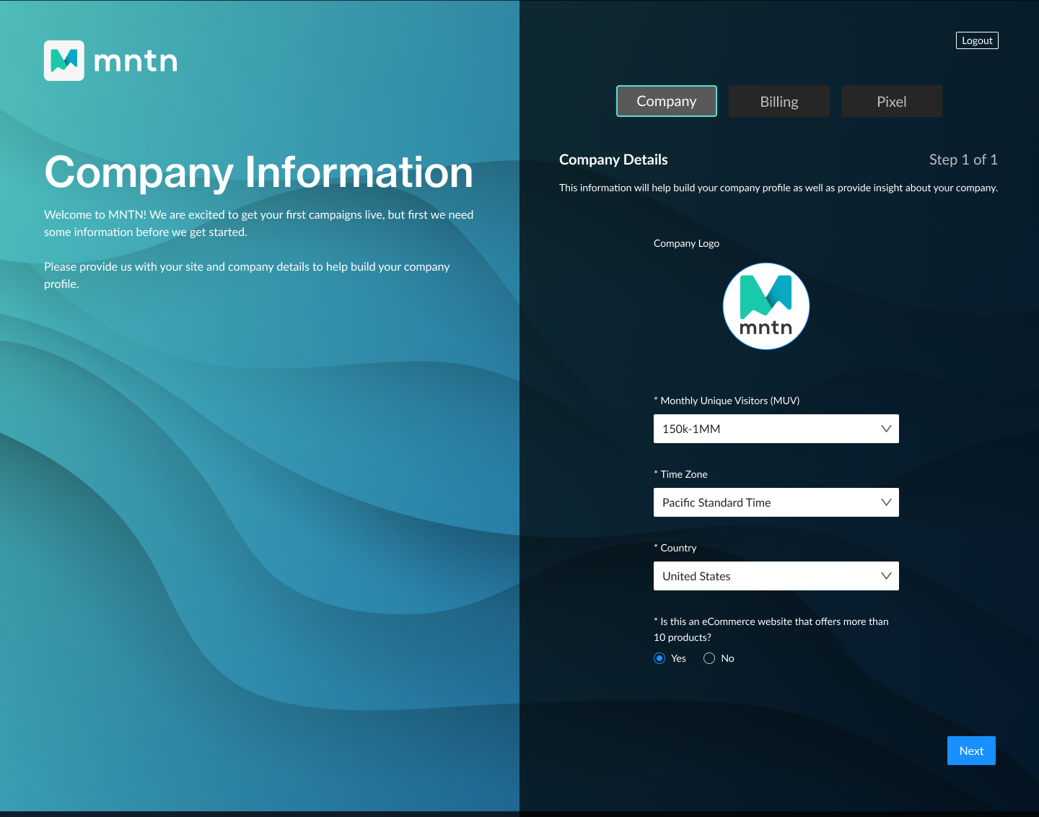Click the Next button

click(x=971, y=751)
